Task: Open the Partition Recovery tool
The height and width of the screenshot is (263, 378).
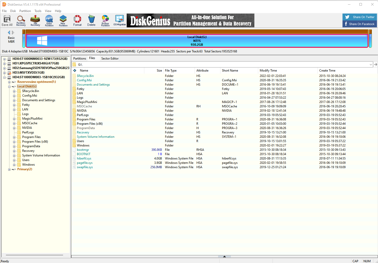Action: 21,20
